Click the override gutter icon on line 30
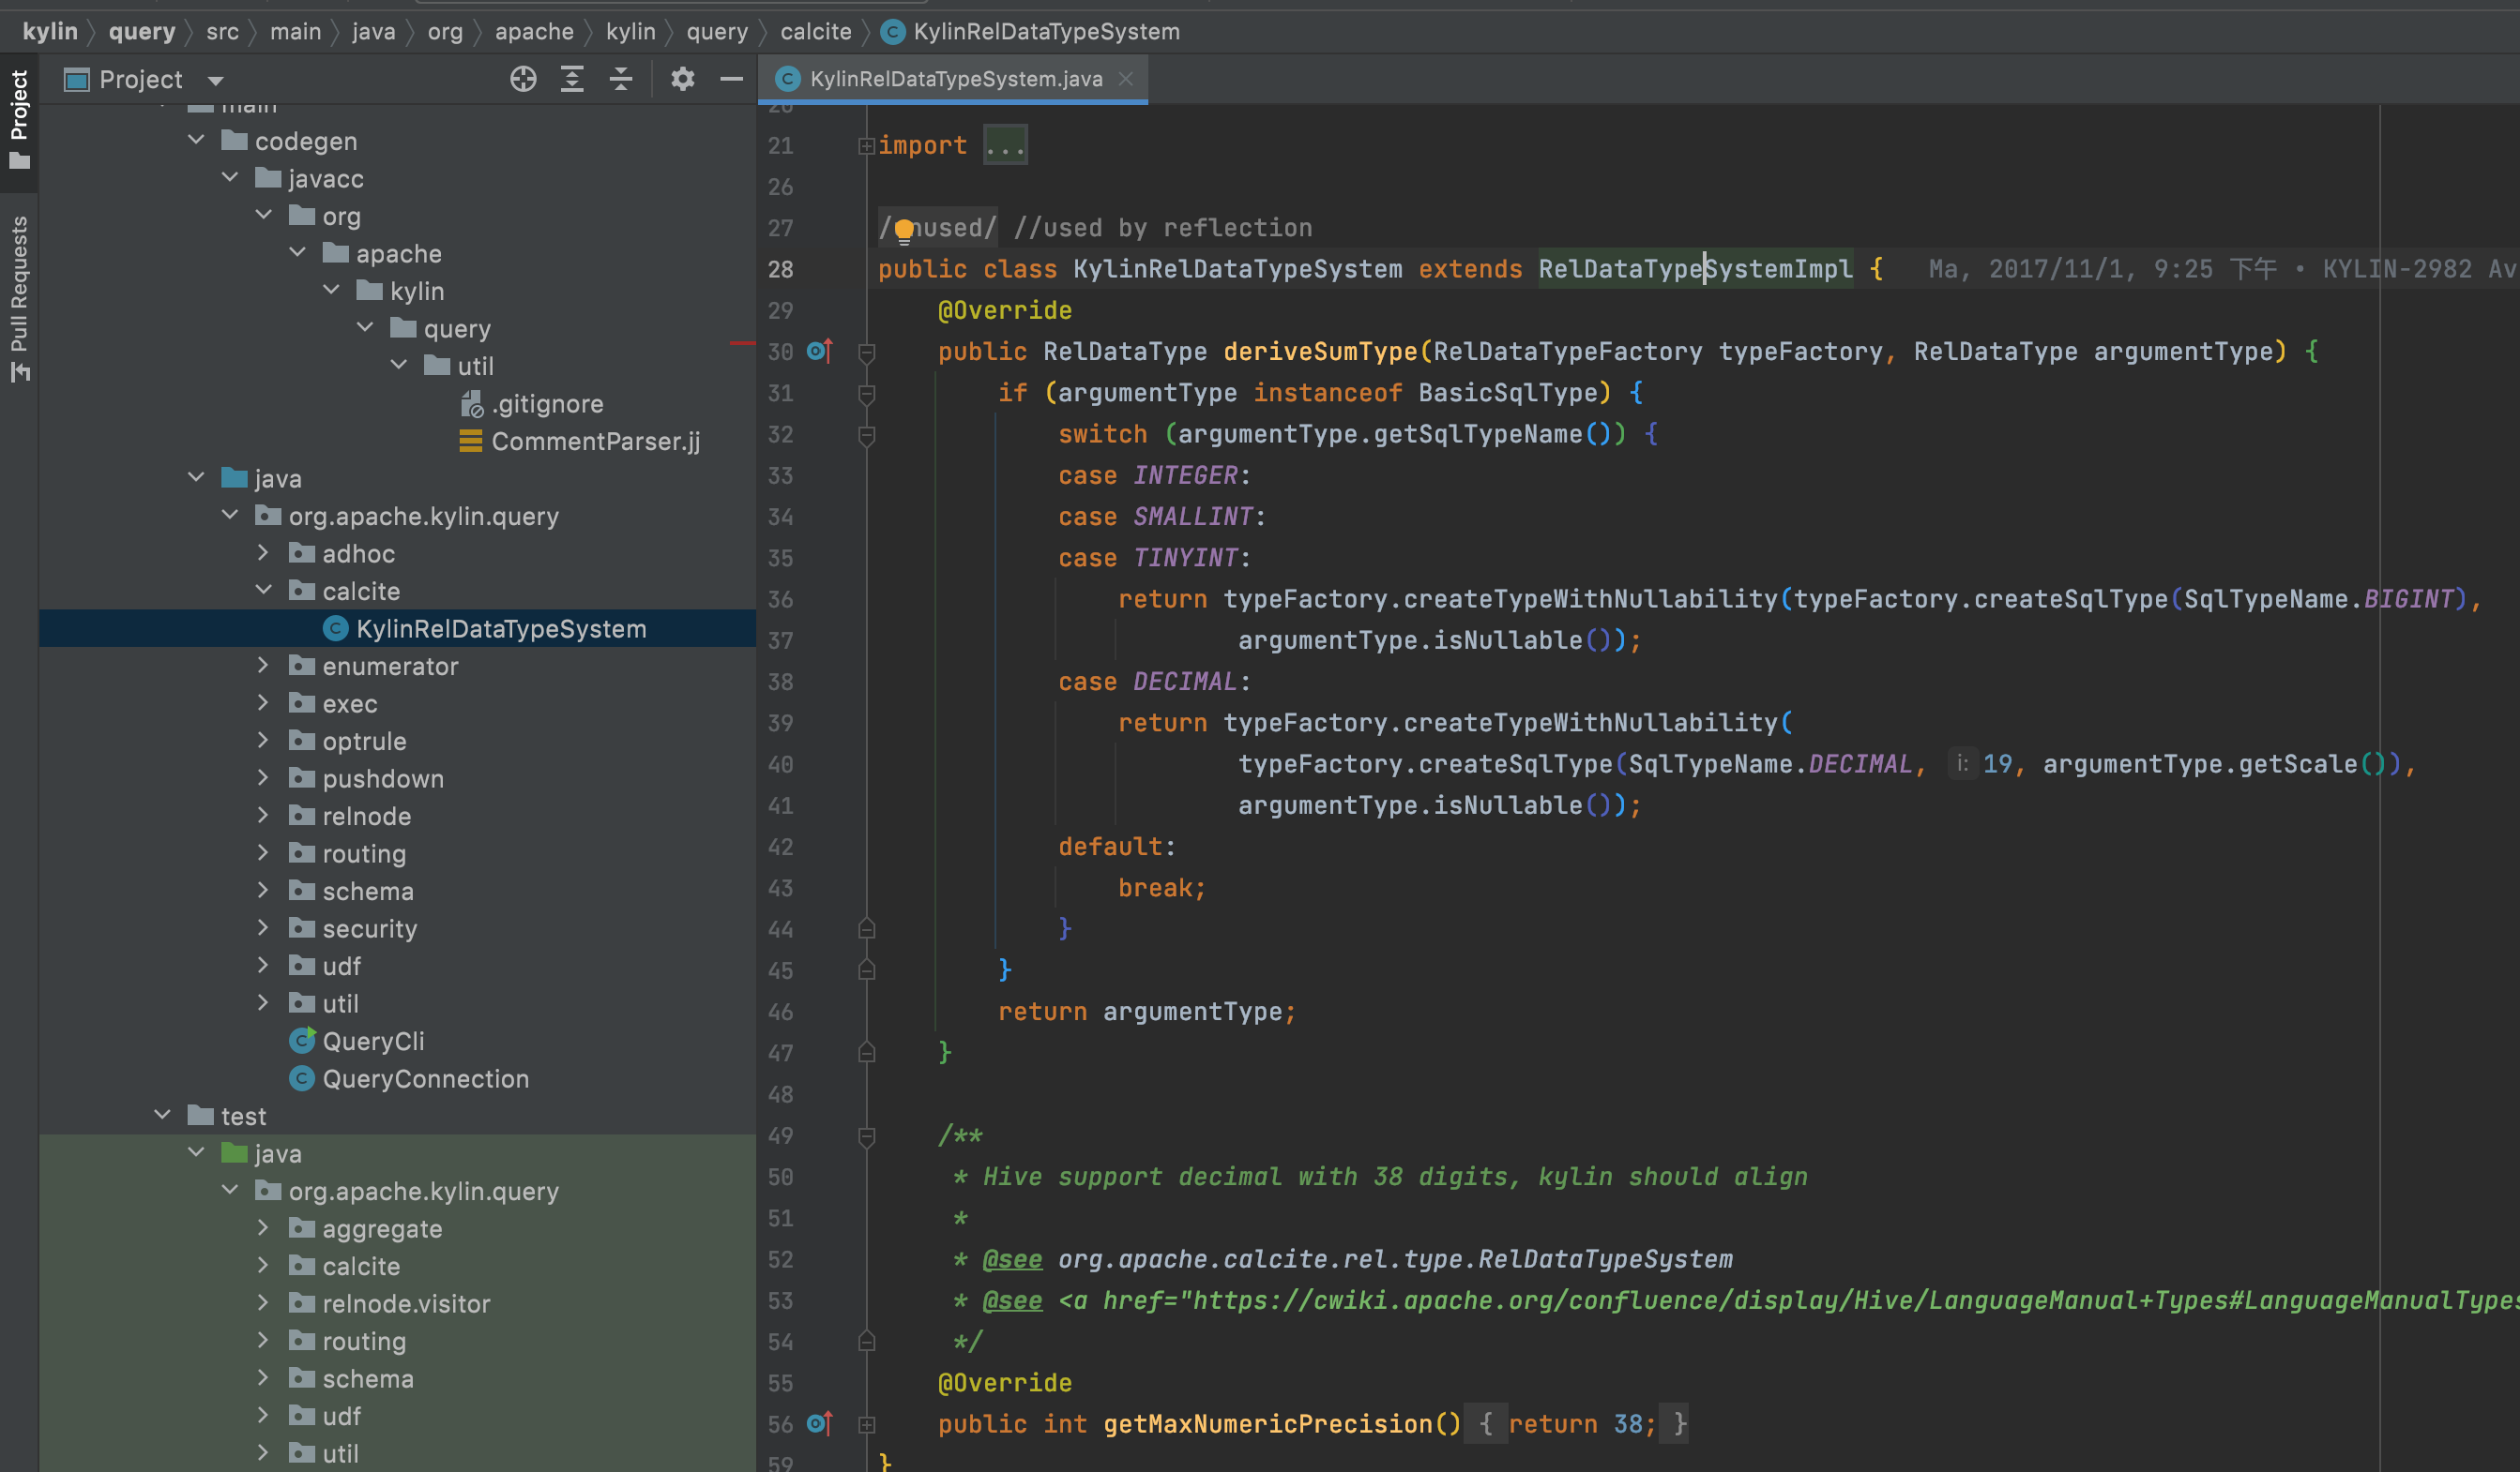The image size is (2520, 1472). (x=819, y=351)
